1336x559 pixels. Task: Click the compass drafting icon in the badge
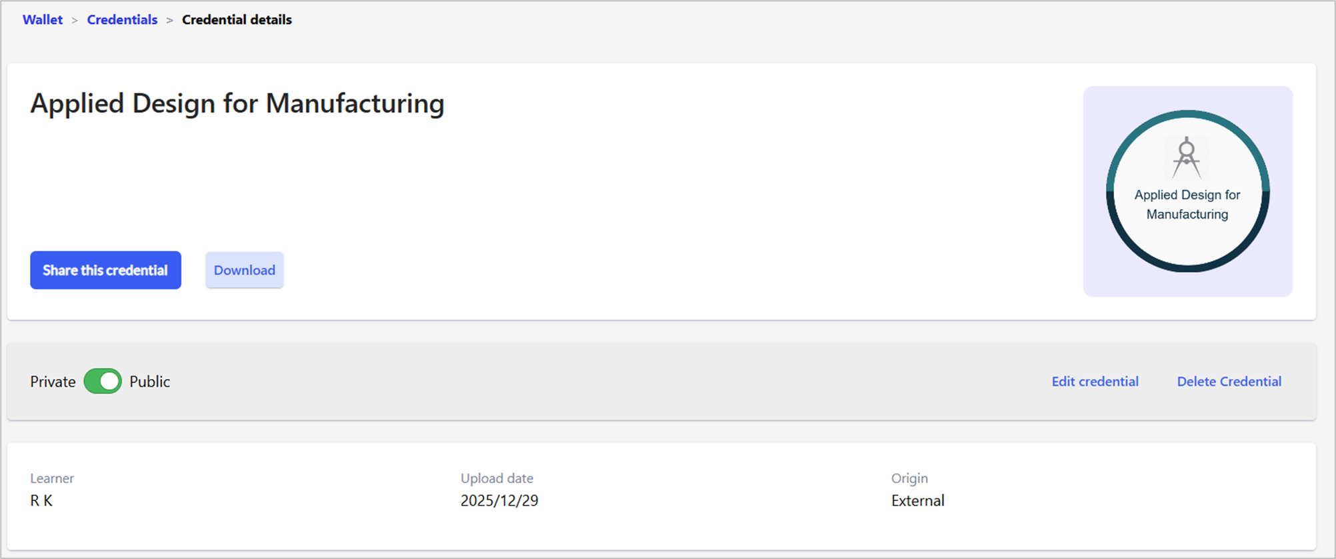(x=1187, y=158)
